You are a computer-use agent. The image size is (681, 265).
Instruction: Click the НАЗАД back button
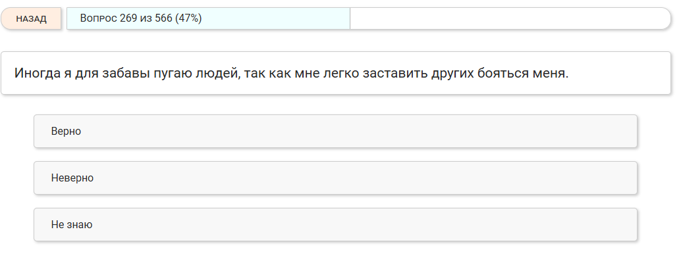[31, 18]
